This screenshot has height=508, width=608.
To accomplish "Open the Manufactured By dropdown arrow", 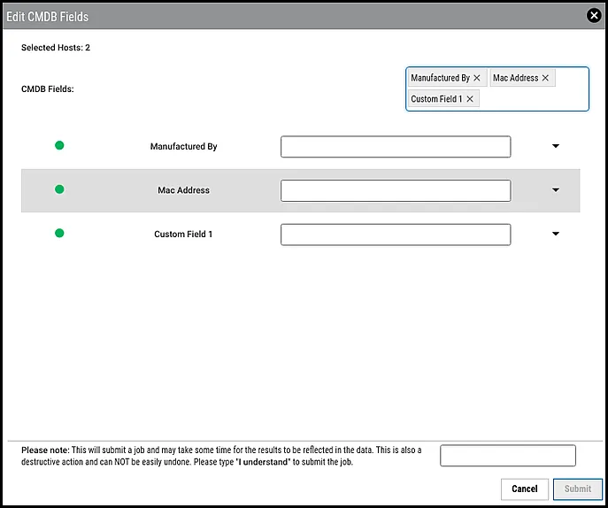I will pyautogui.click(x=556, y=146).
